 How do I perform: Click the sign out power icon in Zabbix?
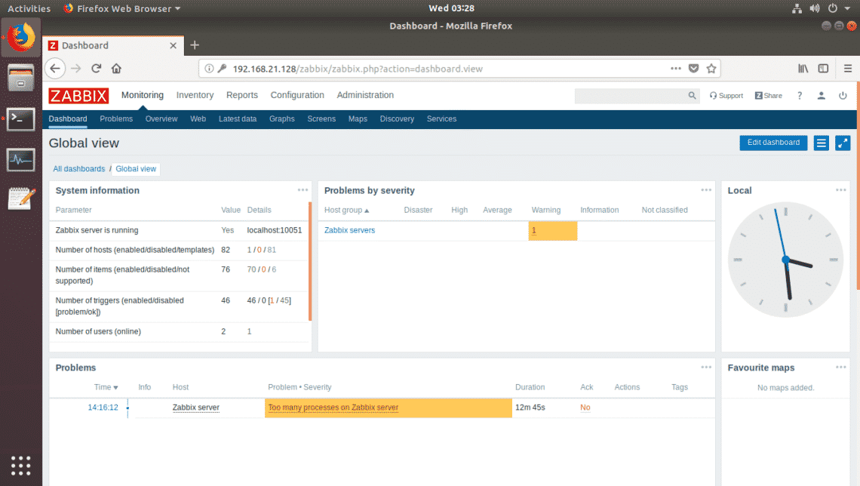click(843, 95)
